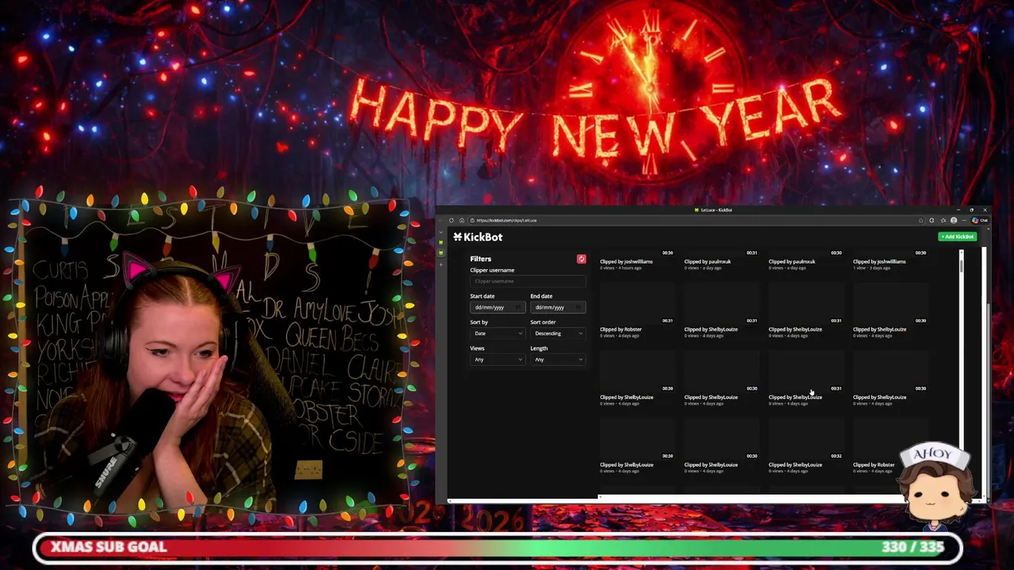Open calendar picker icon in Start date

tap(519, 307)
